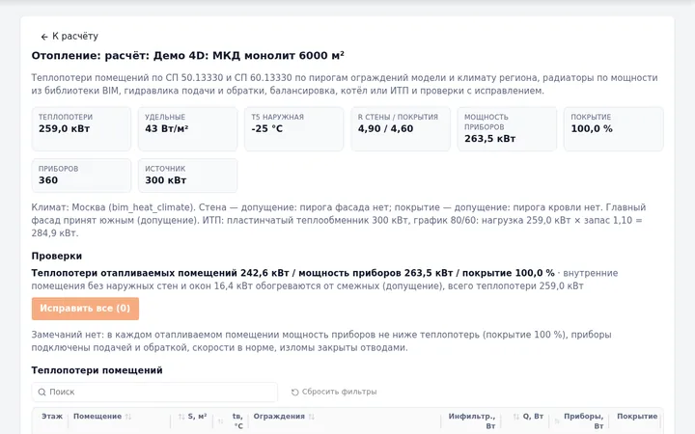
Task: Sort by the 'Приборы, Вт' column arrows
Action: [x=557, y=421]
